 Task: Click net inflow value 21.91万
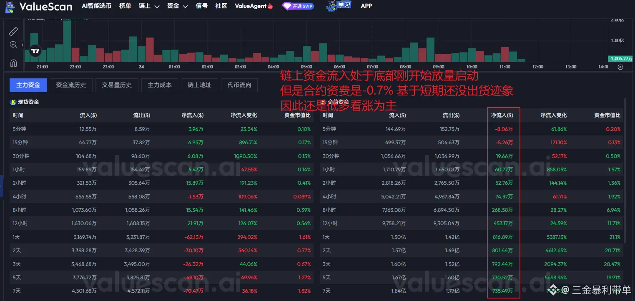pos(195,223)
